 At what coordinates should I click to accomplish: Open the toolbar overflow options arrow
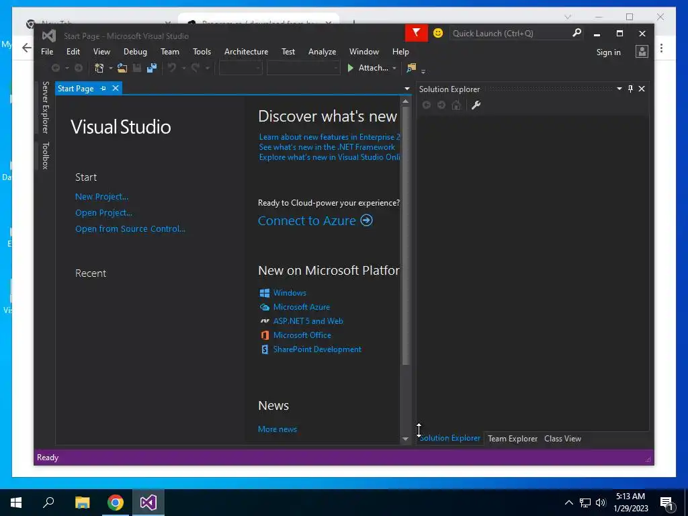point(423,71)
